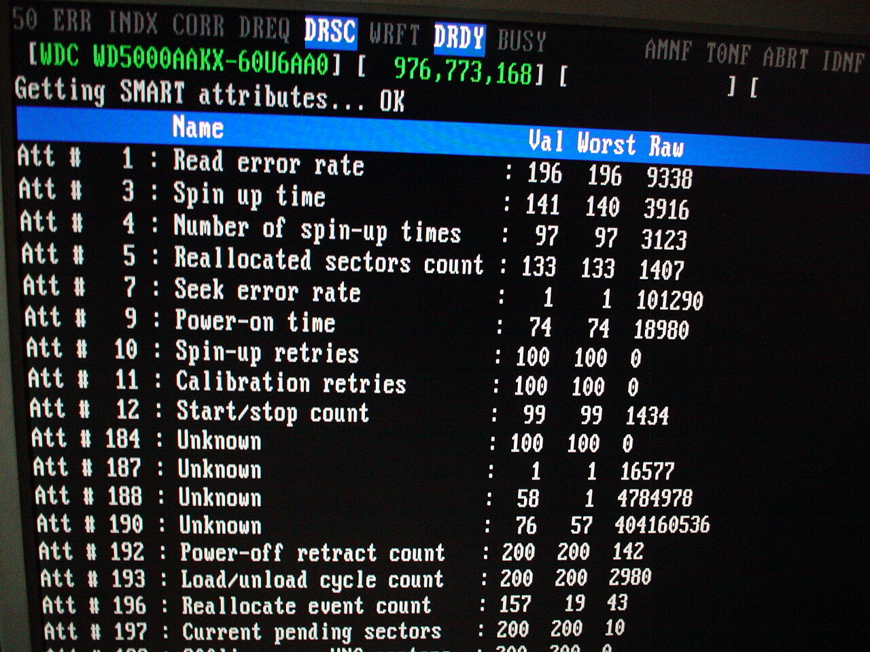Select worst value 19 for Reallocate event count
Viewport: 870px width, 652px height.
[x=574, y=603]
